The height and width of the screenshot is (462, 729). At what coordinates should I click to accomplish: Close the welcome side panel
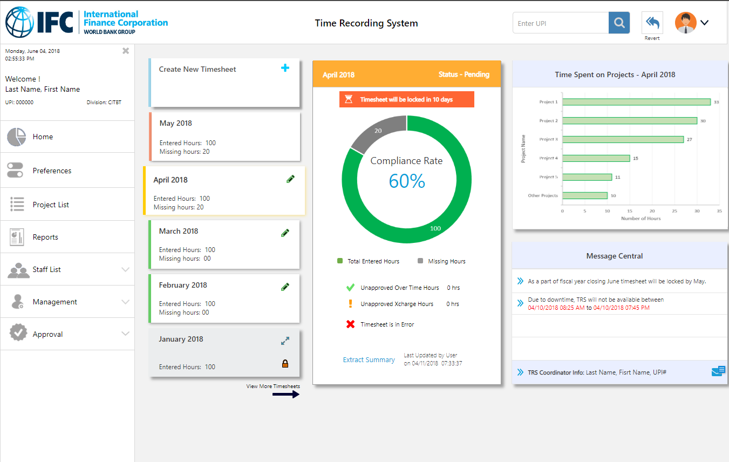tap(126, 51)
